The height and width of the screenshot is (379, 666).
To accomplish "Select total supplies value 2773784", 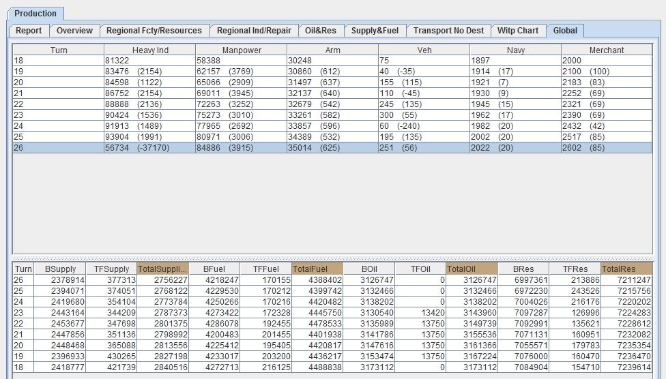I will point(163,302).
